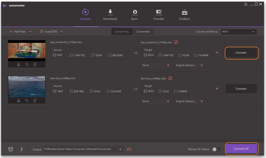Crop the bee_movie video
Screen dimensions: 266x158
27,64
